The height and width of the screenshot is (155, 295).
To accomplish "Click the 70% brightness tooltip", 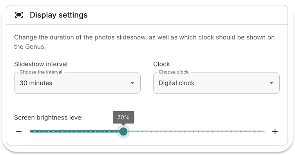I will (123, 118).
